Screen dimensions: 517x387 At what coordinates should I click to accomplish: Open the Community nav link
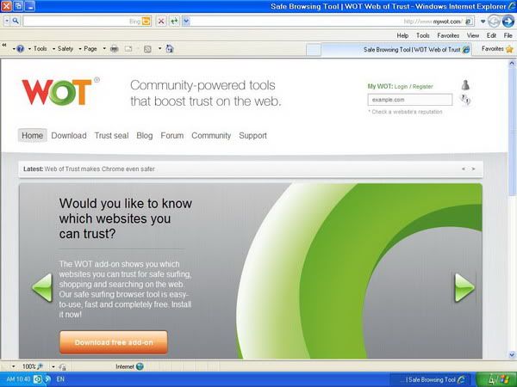211,136
